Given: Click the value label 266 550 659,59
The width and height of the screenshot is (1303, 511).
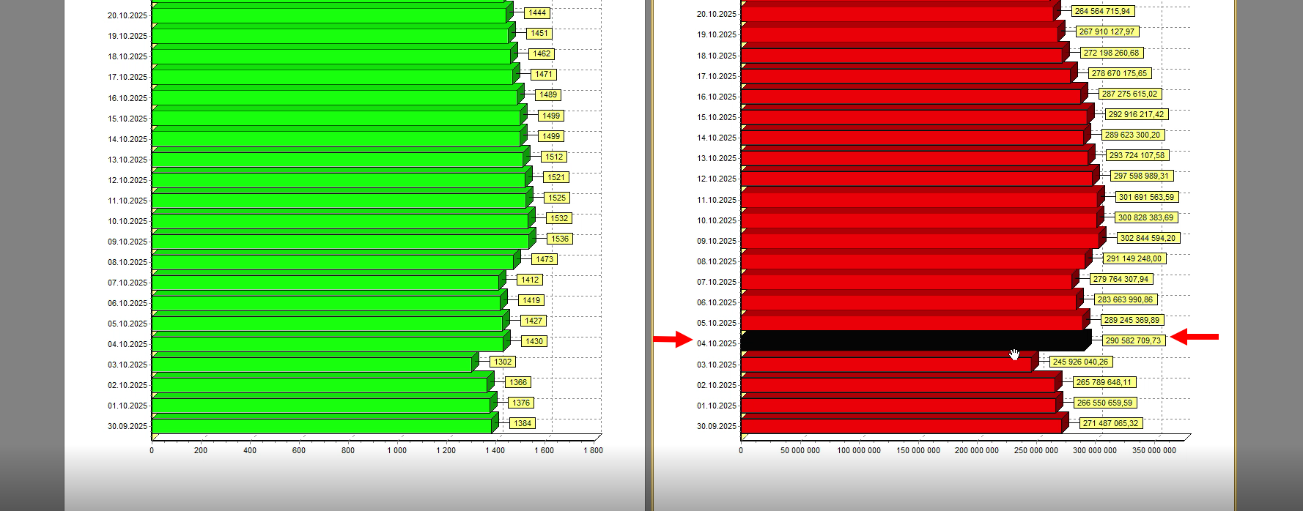Looking at the screenshot, I should coord(1104,403).
